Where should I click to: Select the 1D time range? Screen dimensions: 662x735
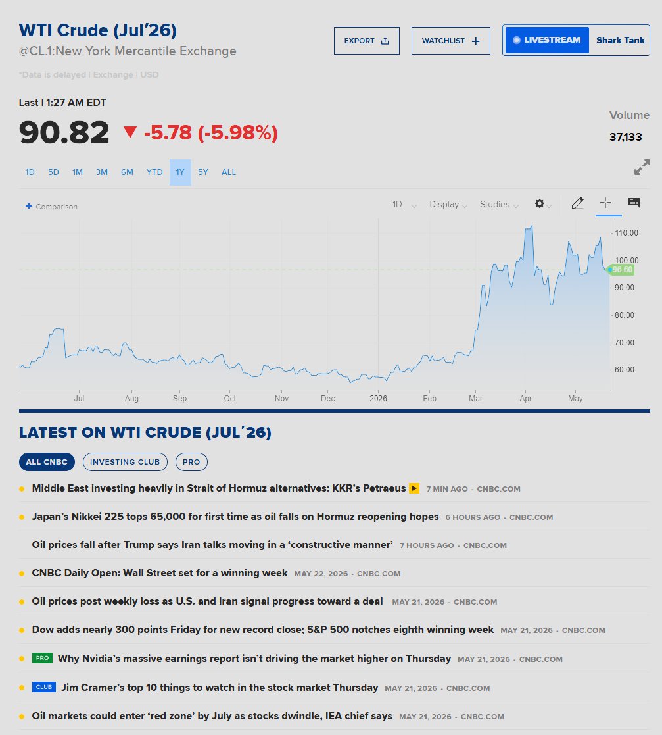click(30, 172)
